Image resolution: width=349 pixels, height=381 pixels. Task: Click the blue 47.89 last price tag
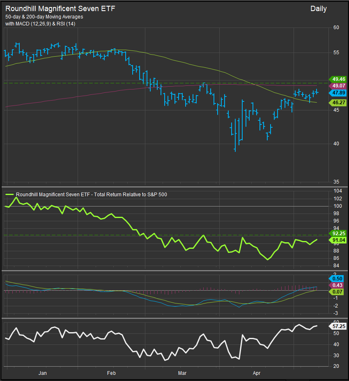coord(338,92)
